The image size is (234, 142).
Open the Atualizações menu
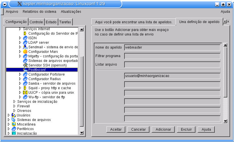click(71, 12)
